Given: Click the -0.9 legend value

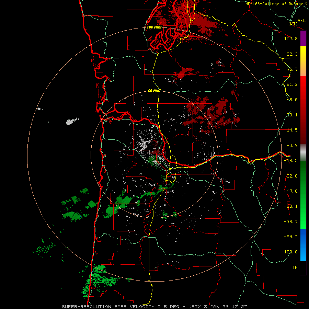Looking at the screenshot, I should (292, 146).
